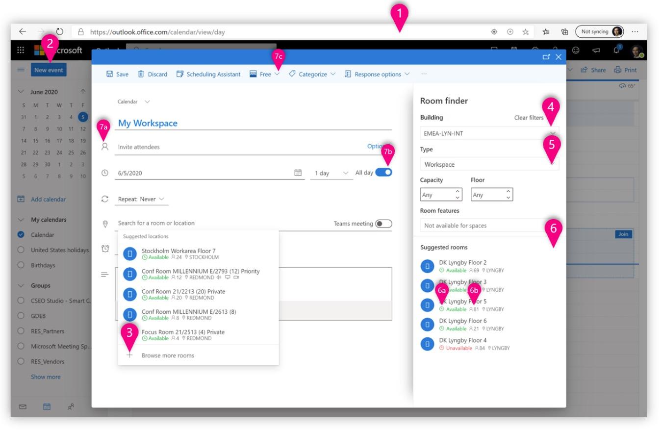Enable Microsoft Meeting Sp... group calendar
Image resolution: width=662 pixels, height=431 pixels.
coord(21,346)
